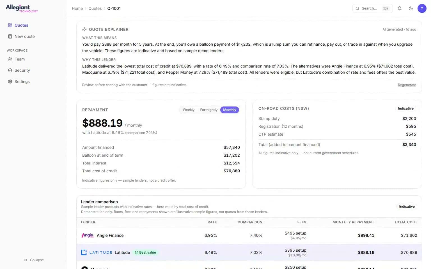Click the $395 setup fee

click(295, 250)
